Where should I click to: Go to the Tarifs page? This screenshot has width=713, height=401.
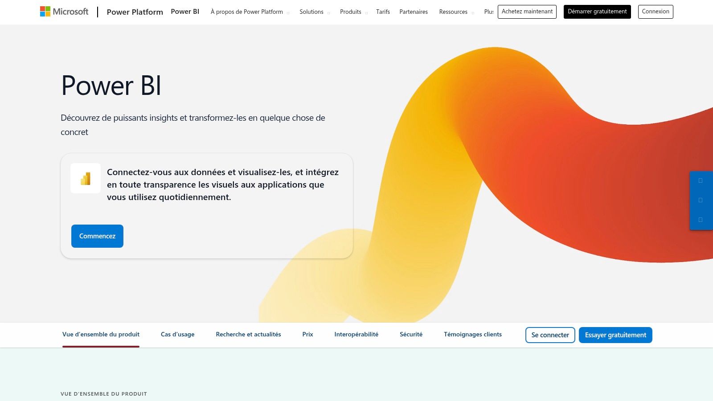click(383, 12)
